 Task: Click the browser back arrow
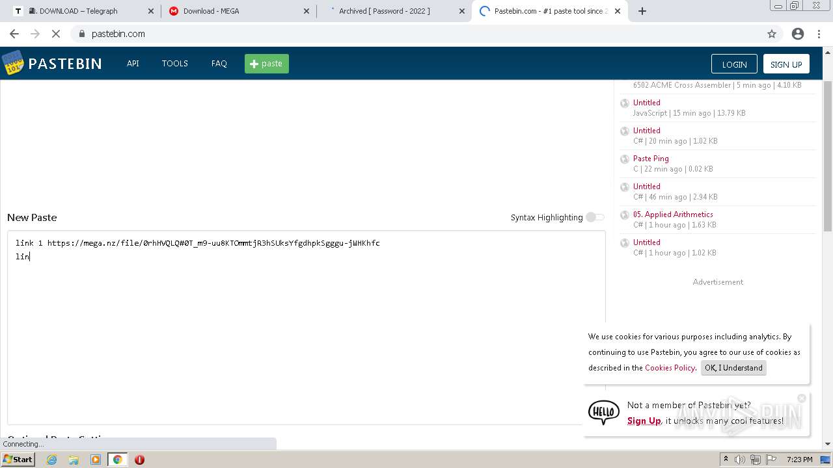(14, 34)
